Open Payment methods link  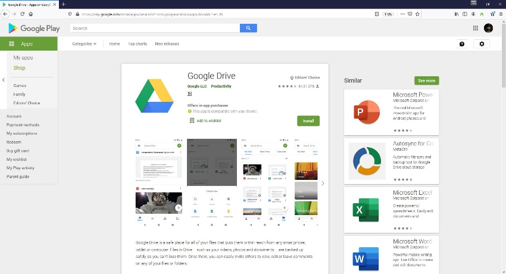(23, 125)
